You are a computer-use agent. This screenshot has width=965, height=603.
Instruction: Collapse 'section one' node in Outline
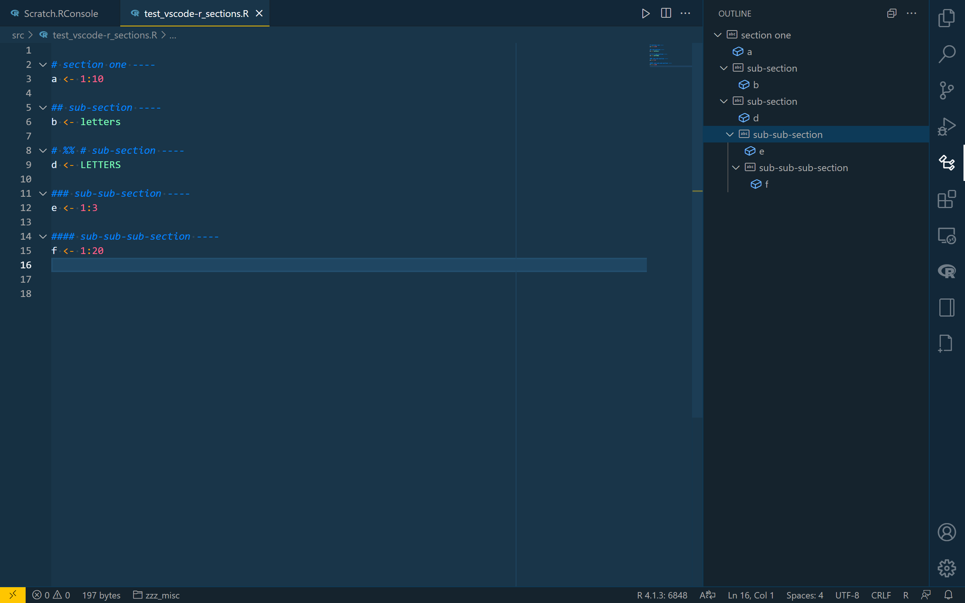click(717, 35)
